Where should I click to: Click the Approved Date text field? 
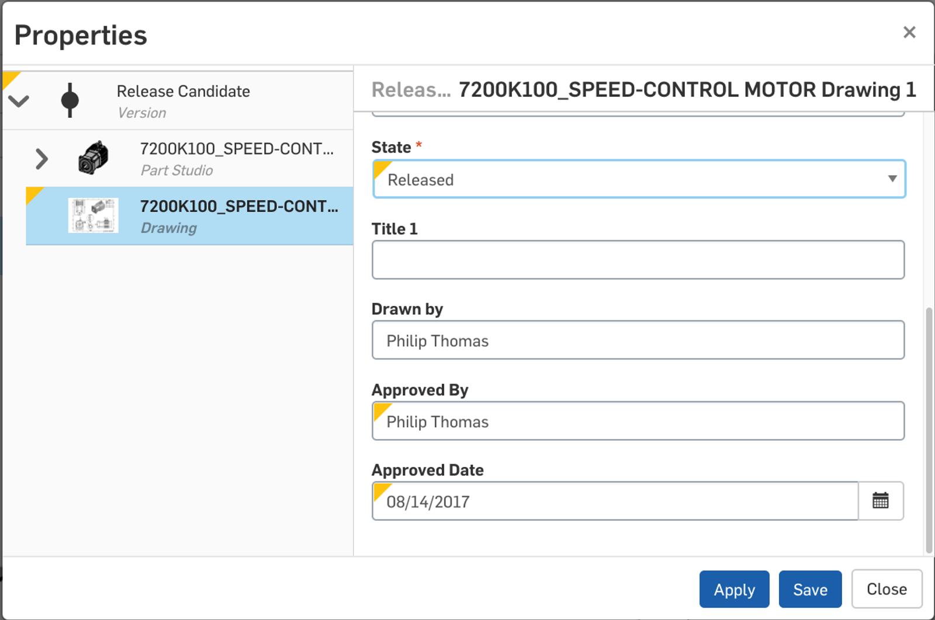click(x=615, y=501)
